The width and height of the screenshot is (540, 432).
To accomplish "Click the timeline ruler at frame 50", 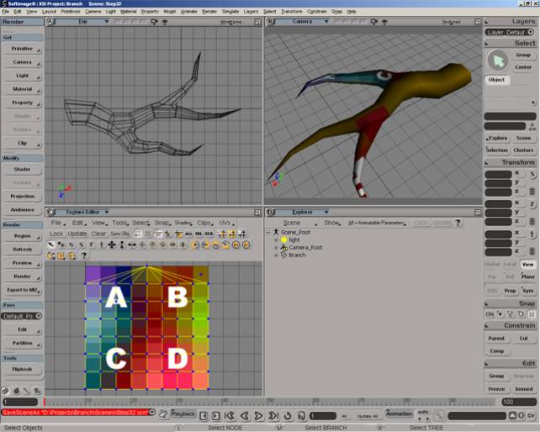I will (x=267, y=403).
